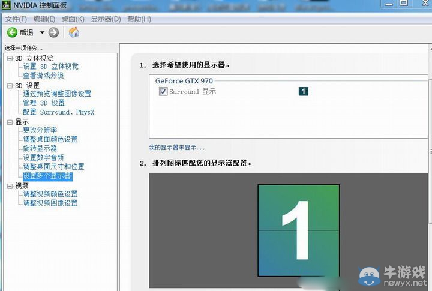Click the 视频 category label

[22, 186]
